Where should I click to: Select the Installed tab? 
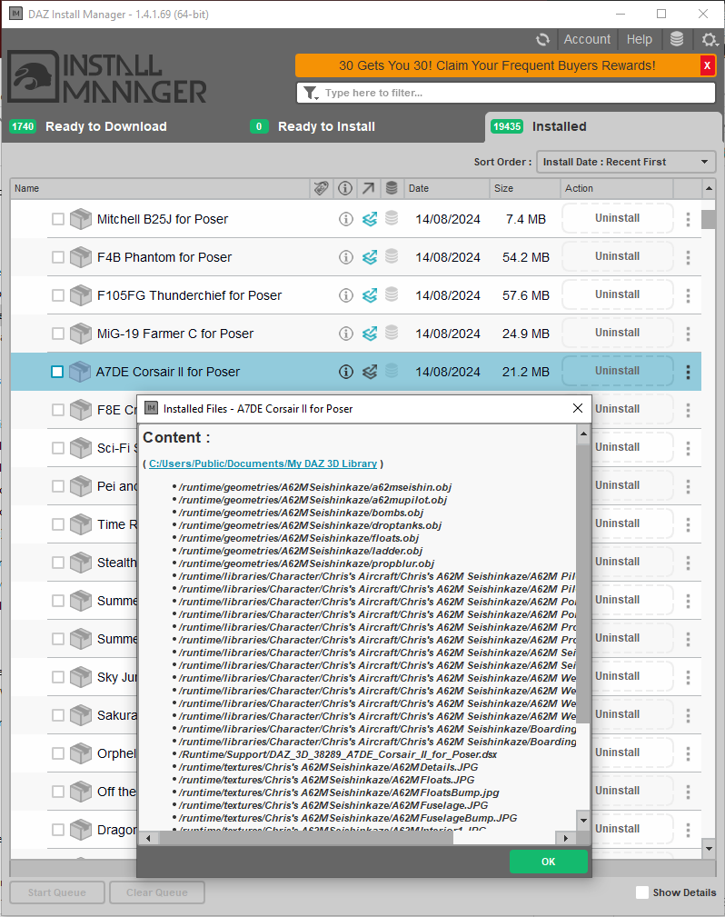click(602, 126)
